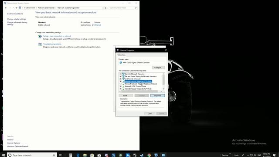
Task: Click the Killer Ethernet Controller adapter icon
Action: pyautogui.click(x=121, y=63)
